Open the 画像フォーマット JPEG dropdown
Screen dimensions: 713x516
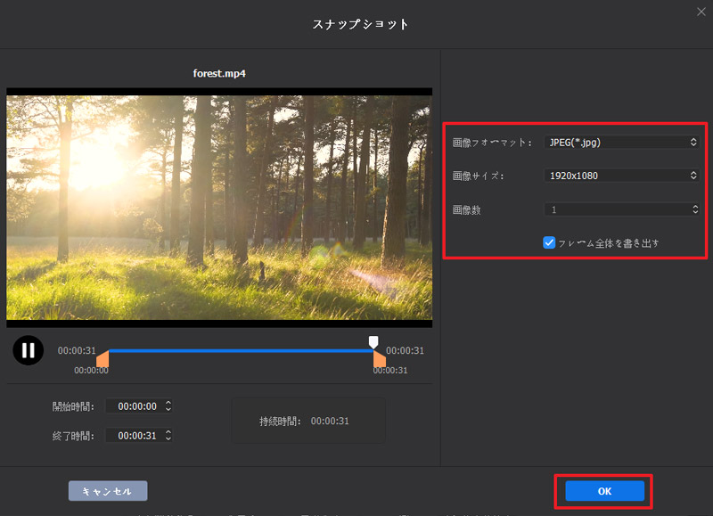(621, 142)
